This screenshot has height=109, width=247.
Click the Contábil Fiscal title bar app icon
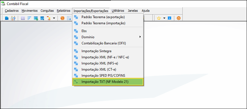click(3, 4)
